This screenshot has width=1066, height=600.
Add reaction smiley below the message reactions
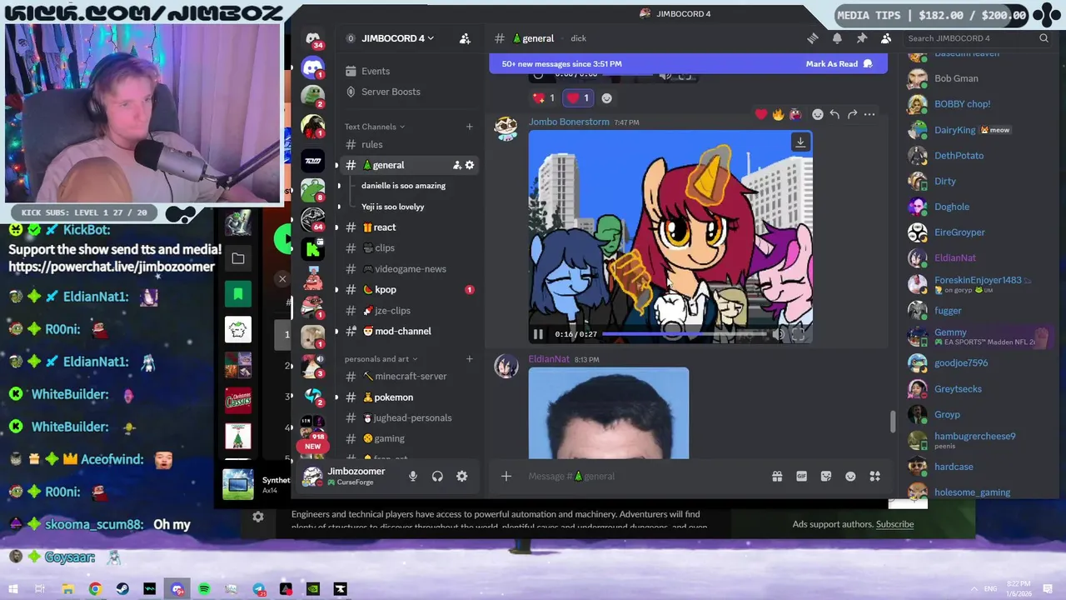[606, 98]
